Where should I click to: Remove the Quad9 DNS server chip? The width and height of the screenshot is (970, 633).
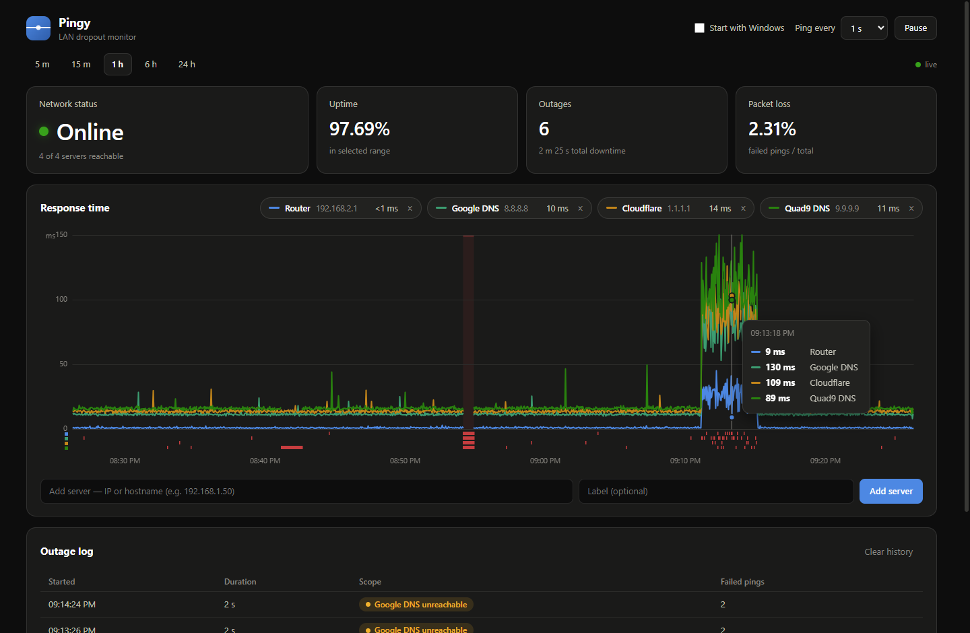[911, 209]
